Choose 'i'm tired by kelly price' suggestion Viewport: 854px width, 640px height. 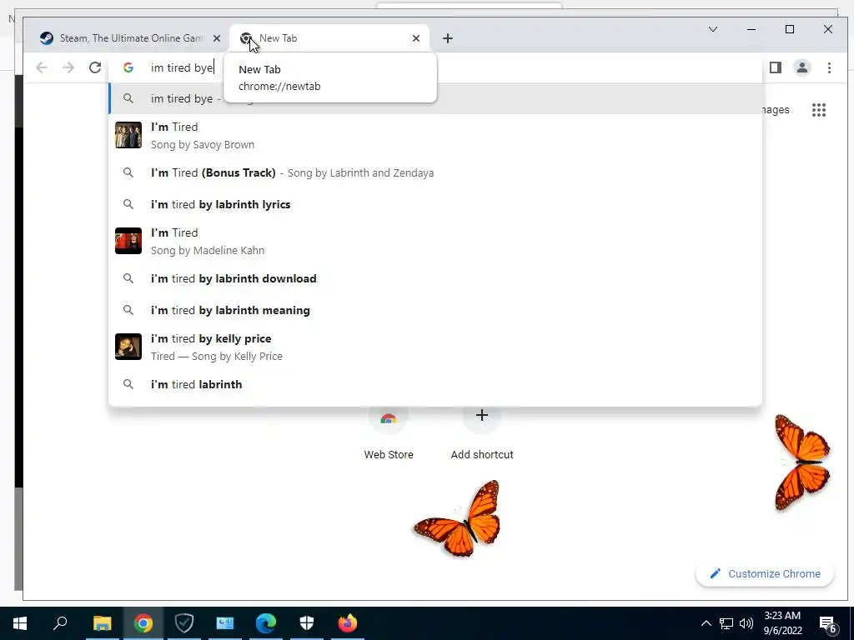(435, 347)
